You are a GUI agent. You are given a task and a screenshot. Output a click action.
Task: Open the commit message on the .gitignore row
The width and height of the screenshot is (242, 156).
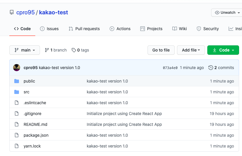pos(124,114)
